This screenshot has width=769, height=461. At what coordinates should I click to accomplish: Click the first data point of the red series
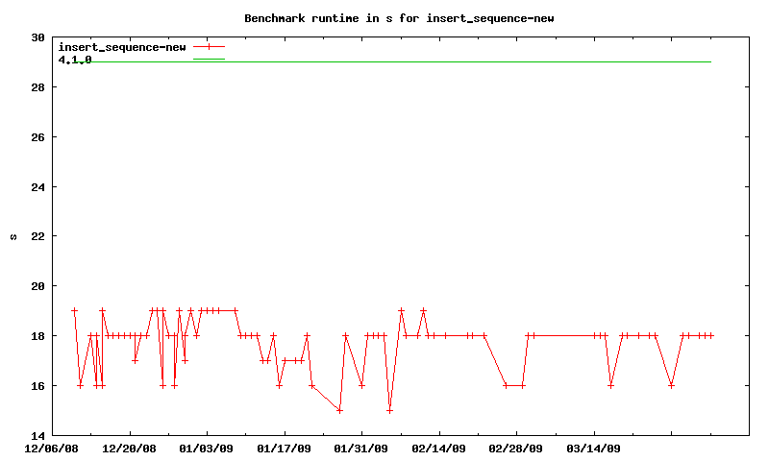point(74,311)
